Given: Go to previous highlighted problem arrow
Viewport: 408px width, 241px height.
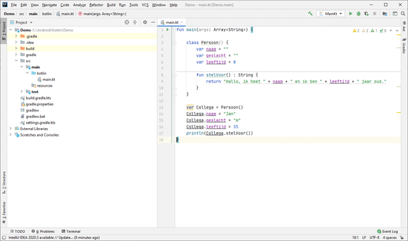Looking at the screenshot, I should tap(391, 31).
